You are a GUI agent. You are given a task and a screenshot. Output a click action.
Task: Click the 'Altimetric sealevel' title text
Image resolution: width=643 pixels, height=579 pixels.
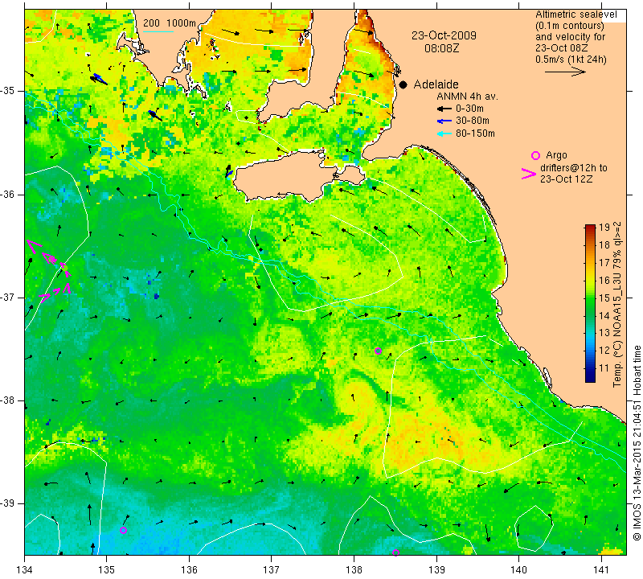pos(576,14)
